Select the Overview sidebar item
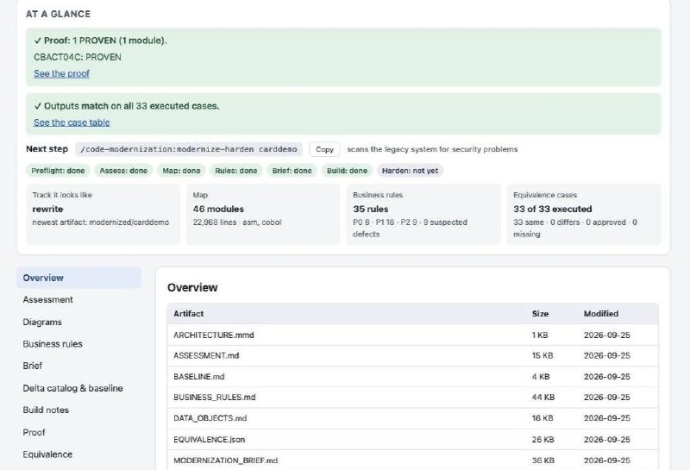 (78, 278)
